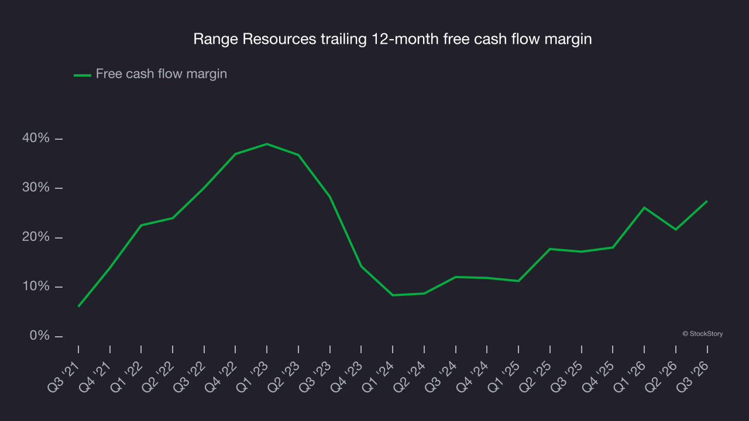Click the 40% y-axis label
749x421 pixels.
pos(36,139)
